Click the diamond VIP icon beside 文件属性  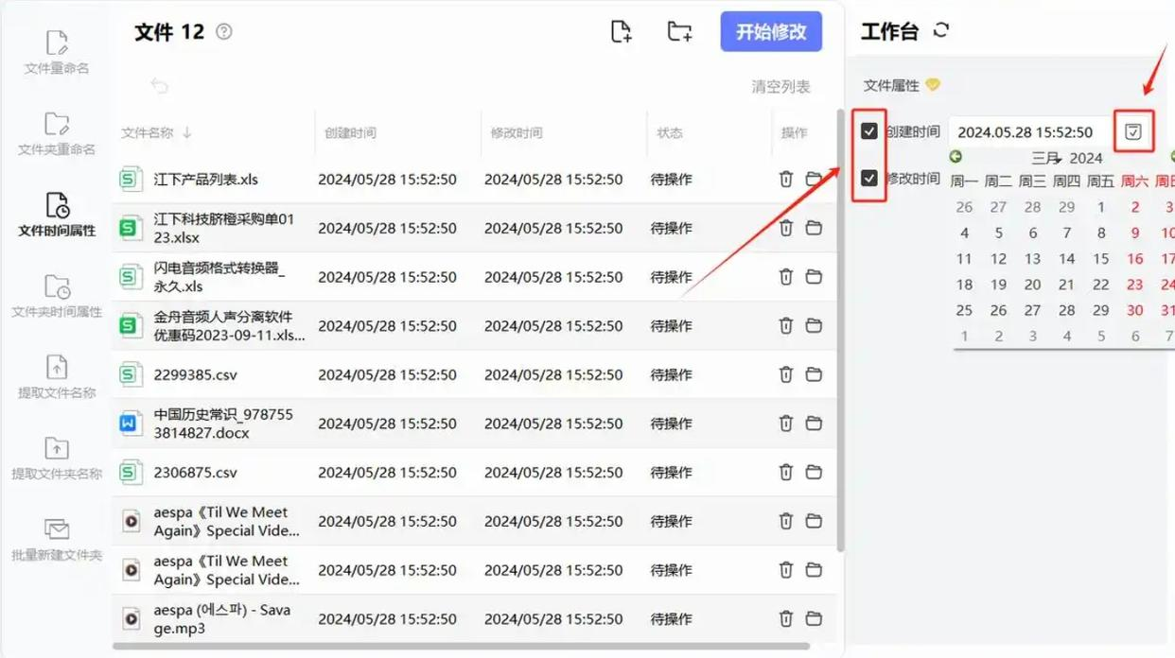(933, 85)
